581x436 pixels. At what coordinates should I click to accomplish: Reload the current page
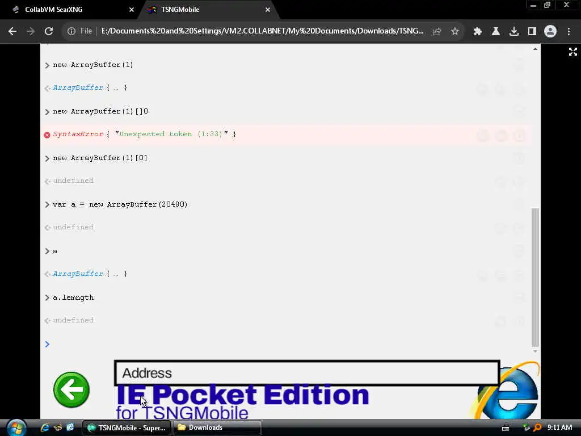coord(49,32)
